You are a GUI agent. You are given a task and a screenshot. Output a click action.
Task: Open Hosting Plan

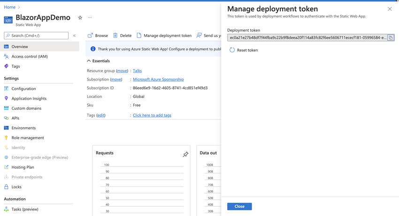tap(23, 167)
